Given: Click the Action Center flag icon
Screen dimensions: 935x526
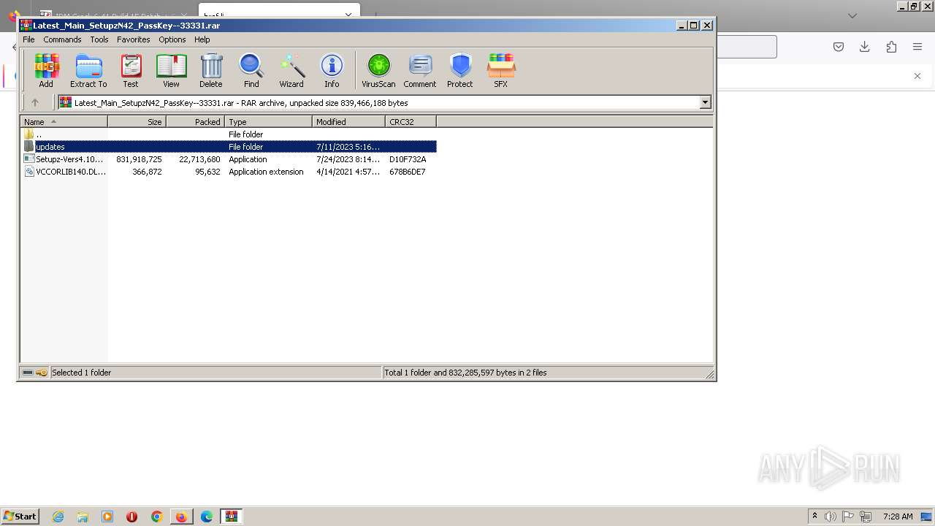Looking at the screenshot, I should (848, 517).
